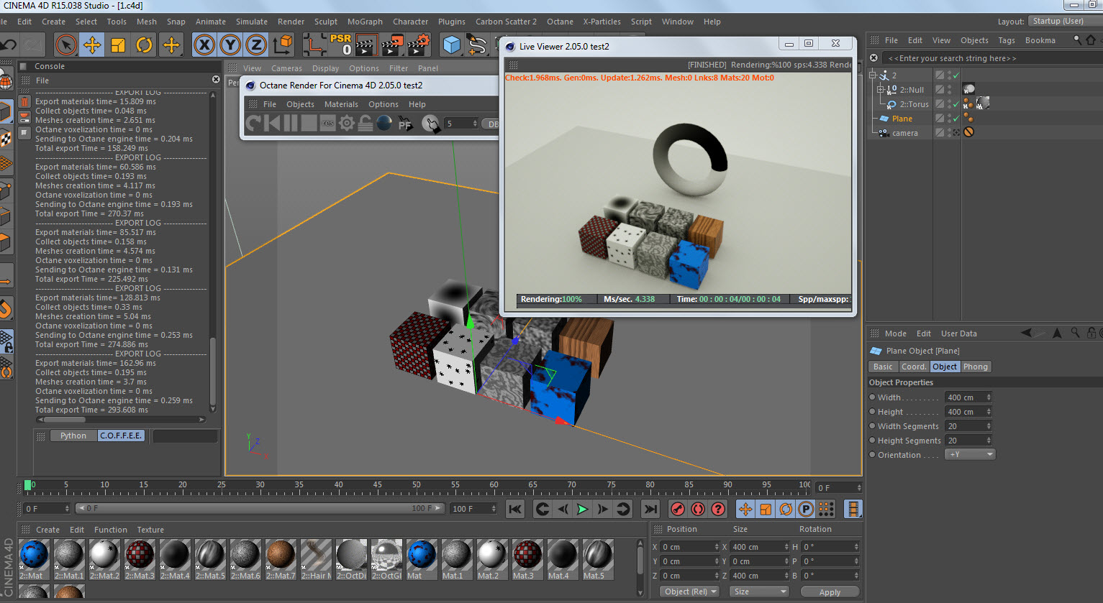Screen dimensions: 1103x603
Task: Click the Octane lock resolution icon
Action: pos(366,124)
